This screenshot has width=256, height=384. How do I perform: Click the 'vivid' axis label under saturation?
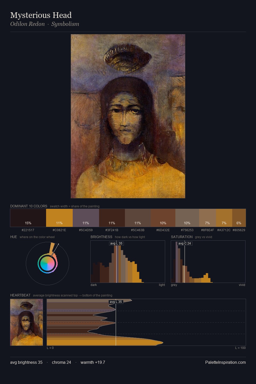pyautogui.click(x=242, y=285)
